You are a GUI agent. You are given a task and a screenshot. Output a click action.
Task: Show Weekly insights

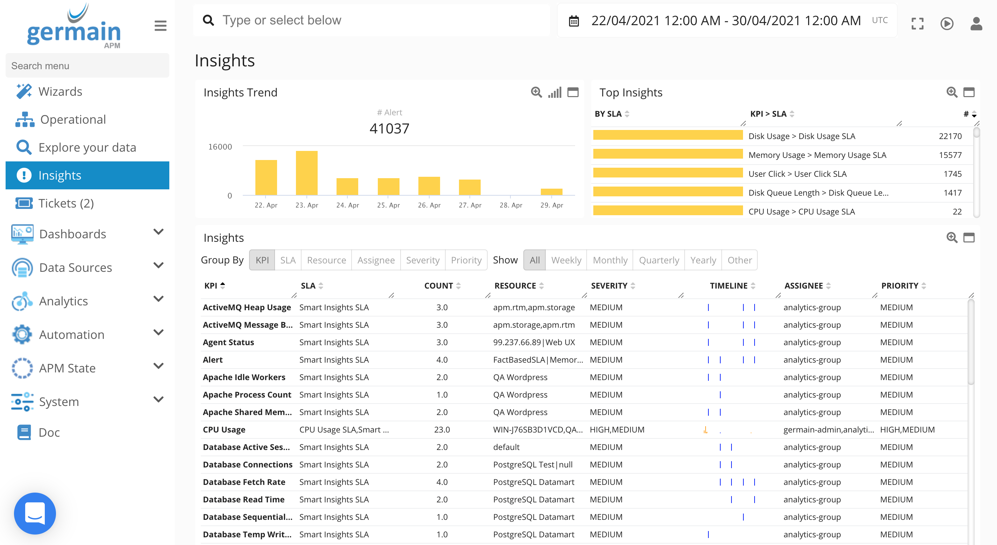pos(566,260)
